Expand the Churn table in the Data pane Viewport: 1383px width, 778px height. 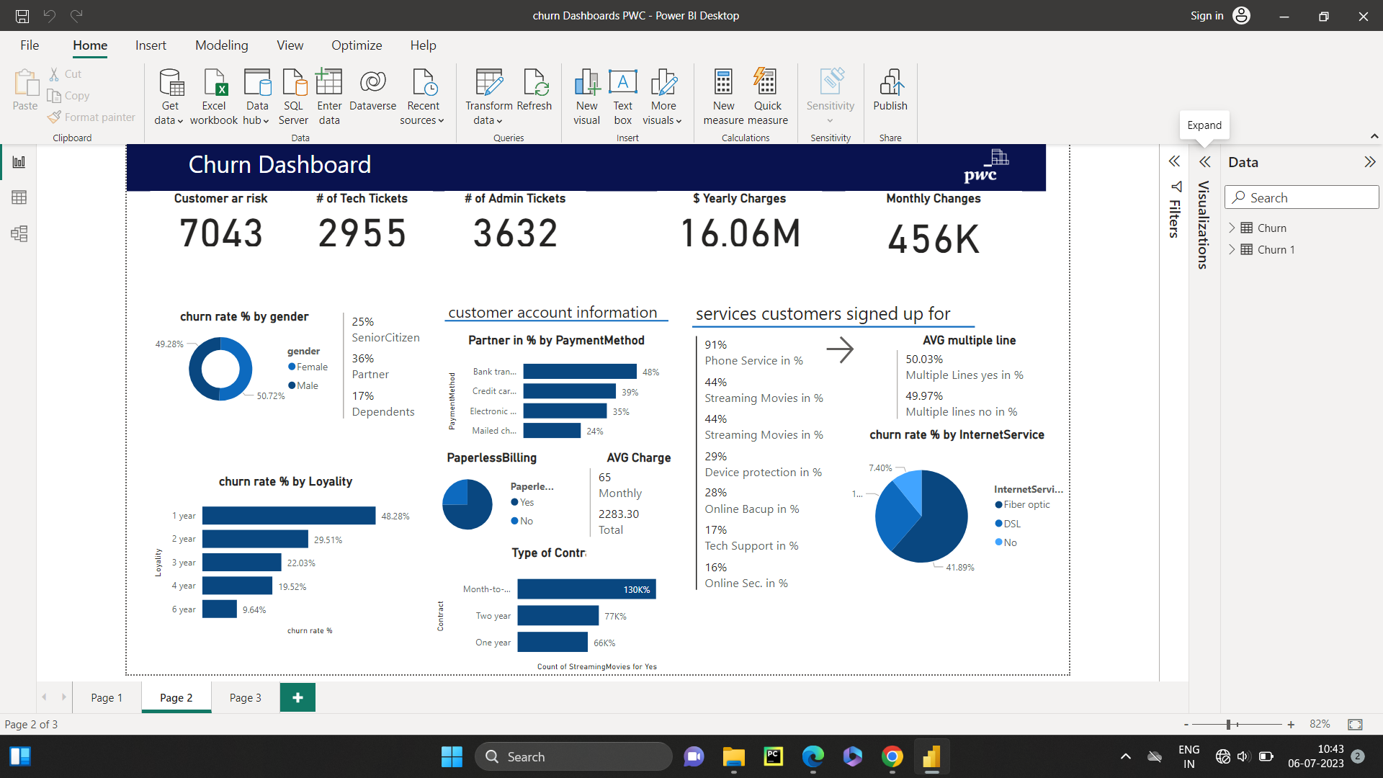tap(1233, 228)
